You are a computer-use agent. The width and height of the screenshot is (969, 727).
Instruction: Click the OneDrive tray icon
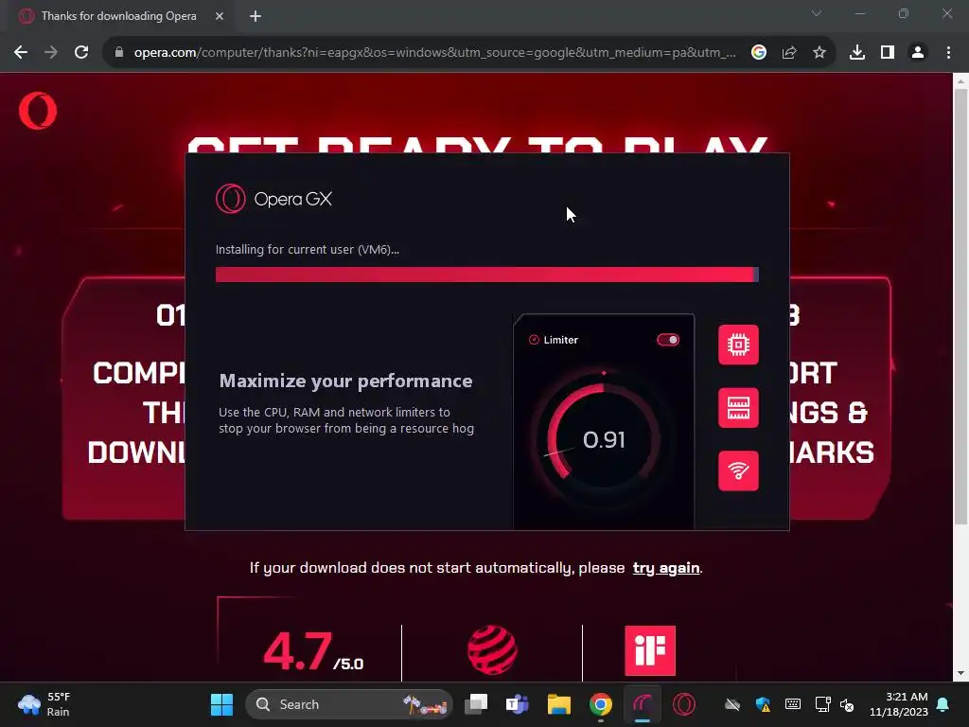point(731,704)
